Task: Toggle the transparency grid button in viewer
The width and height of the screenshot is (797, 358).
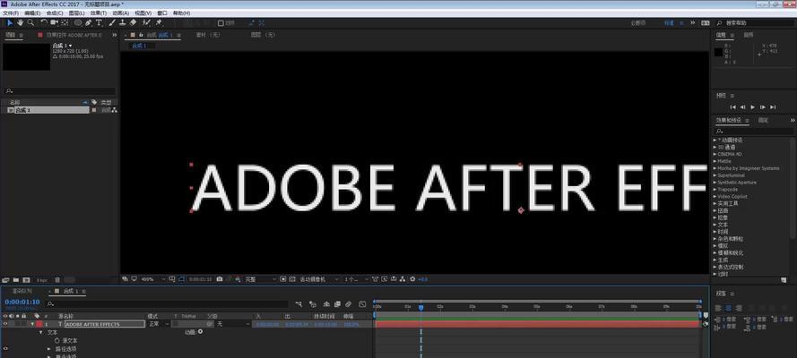Action: (x=292, y=279)
